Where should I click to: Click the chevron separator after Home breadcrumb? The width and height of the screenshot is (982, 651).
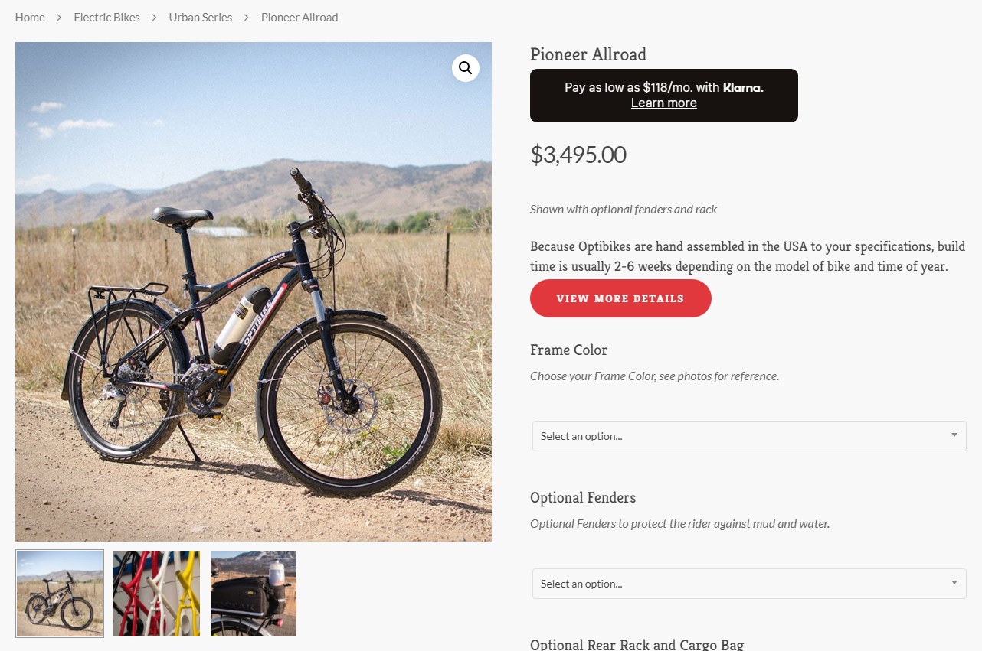point(59,18)
